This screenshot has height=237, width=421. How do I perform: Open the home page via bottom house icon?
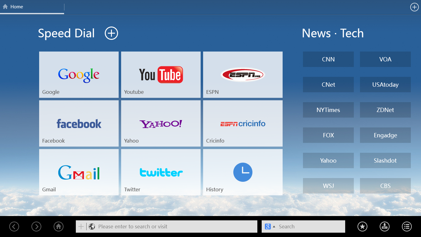(59, 227)
